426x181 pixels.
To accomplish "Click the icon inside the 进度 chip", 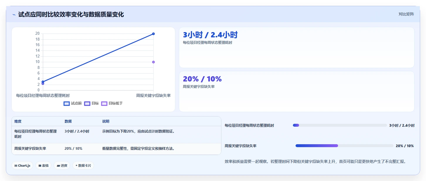I will click(x=58, y=166).
